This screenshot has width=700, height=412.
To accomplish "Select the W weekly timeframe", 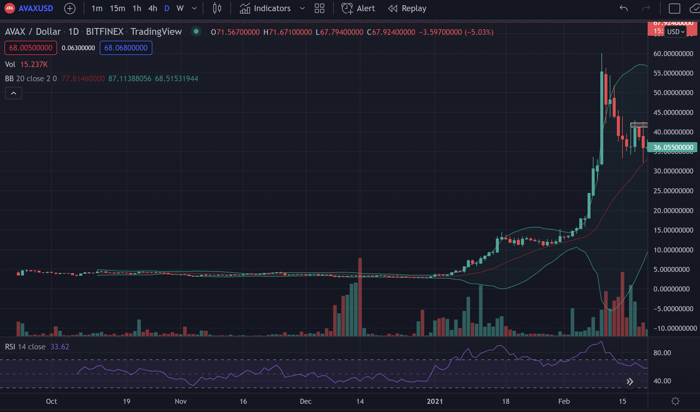I will [180, 8].
